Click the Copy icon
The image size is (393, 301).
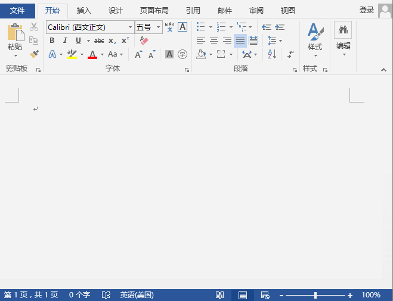[x=34, y=41]
